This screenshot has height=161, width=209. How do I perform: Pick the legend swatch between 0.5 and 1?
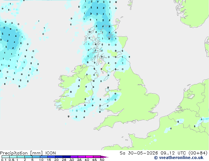13,157
